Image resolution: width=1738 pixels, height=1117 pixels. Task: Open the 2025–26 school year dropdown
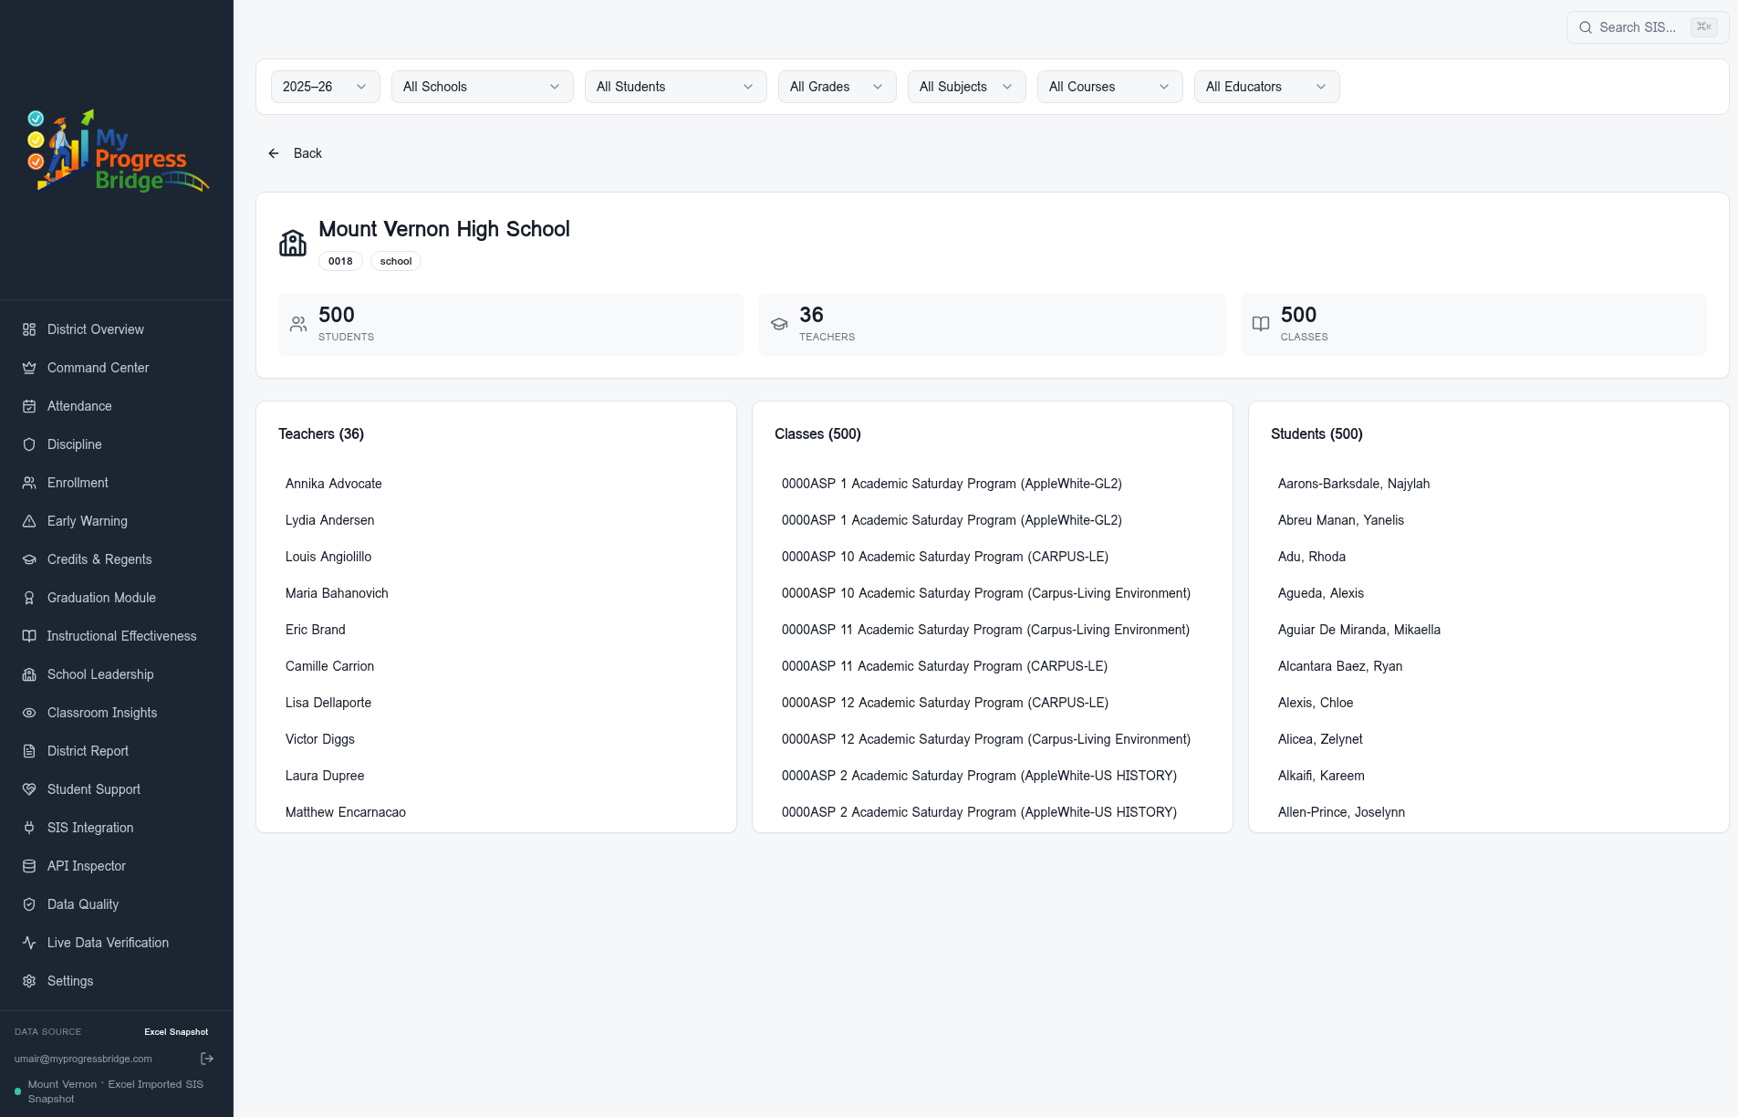pyautogui.click(x=326, y=87)
